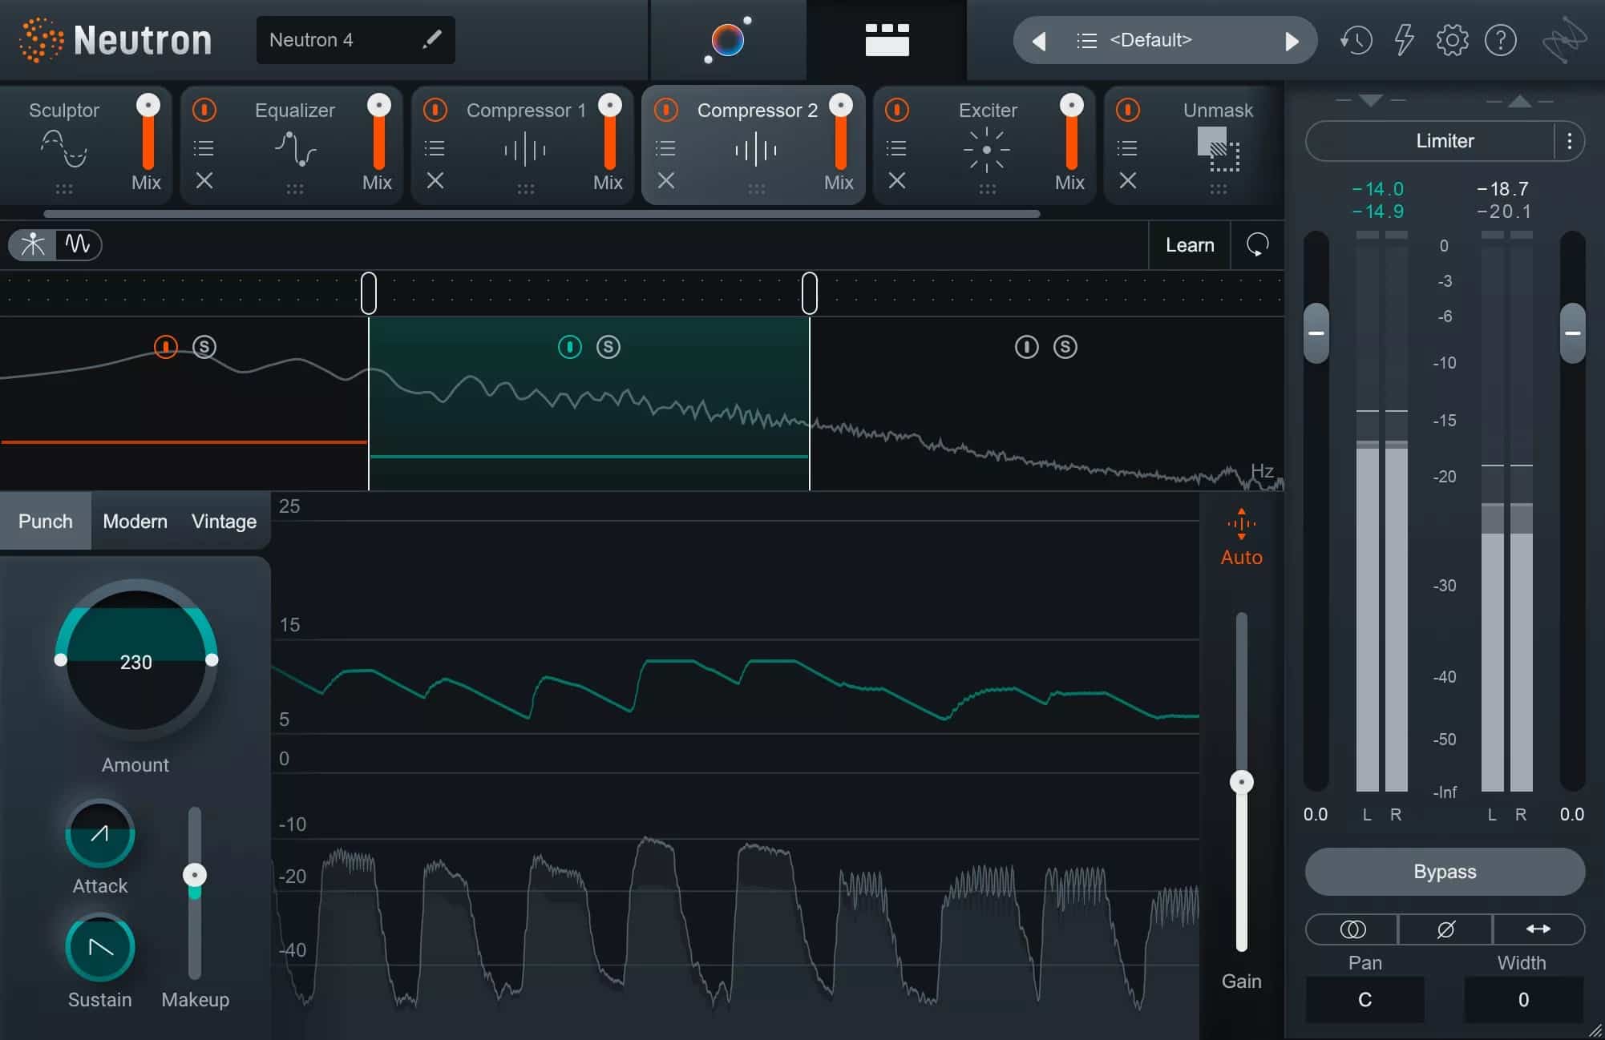Click the phase invert icon
This screenshot has height=1040, width=1605.
1444,929
